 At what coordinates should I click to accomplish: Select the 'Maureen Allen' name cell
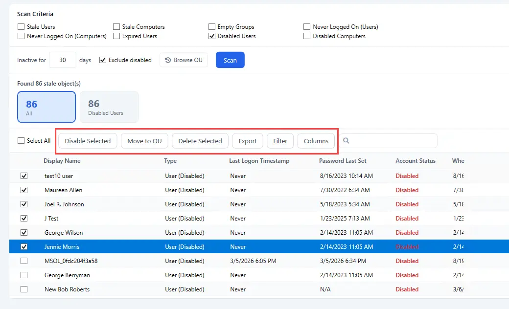pos(63,190)
